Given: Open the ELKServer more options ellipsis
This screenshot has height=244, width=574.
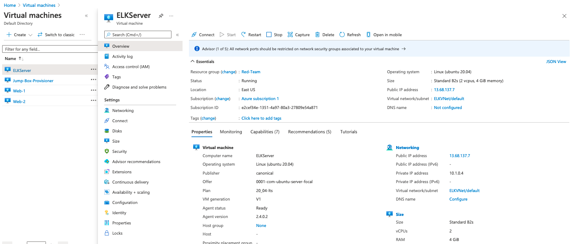Looking at the screenshot, I should 171,16.
